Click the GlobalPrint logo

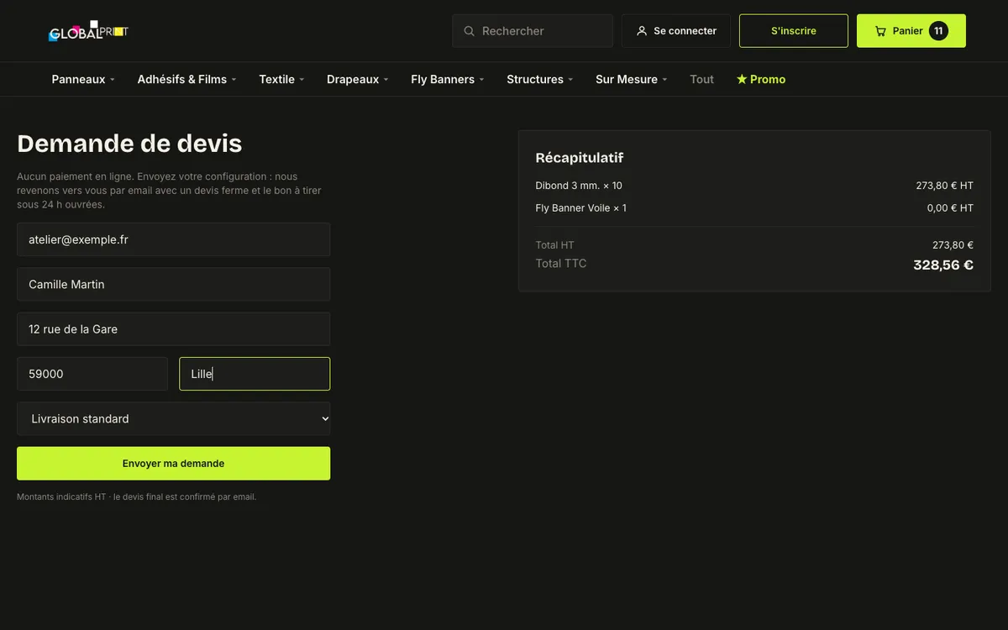tap(88, 31)
